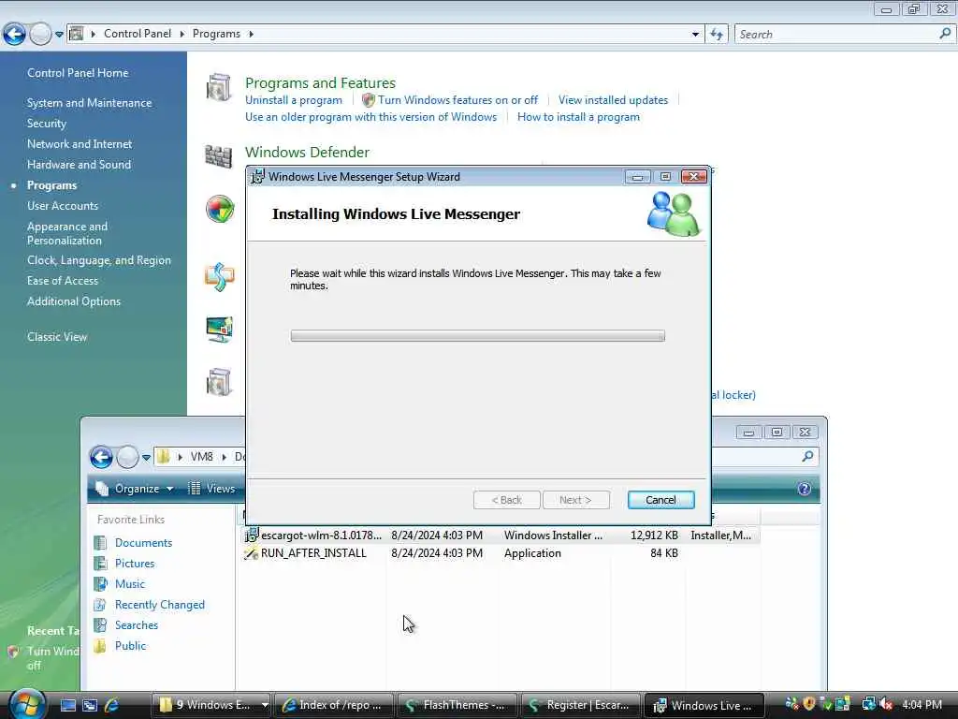
Task: Switch to Index of /repo taskbar item
Action: click(334, 705)
